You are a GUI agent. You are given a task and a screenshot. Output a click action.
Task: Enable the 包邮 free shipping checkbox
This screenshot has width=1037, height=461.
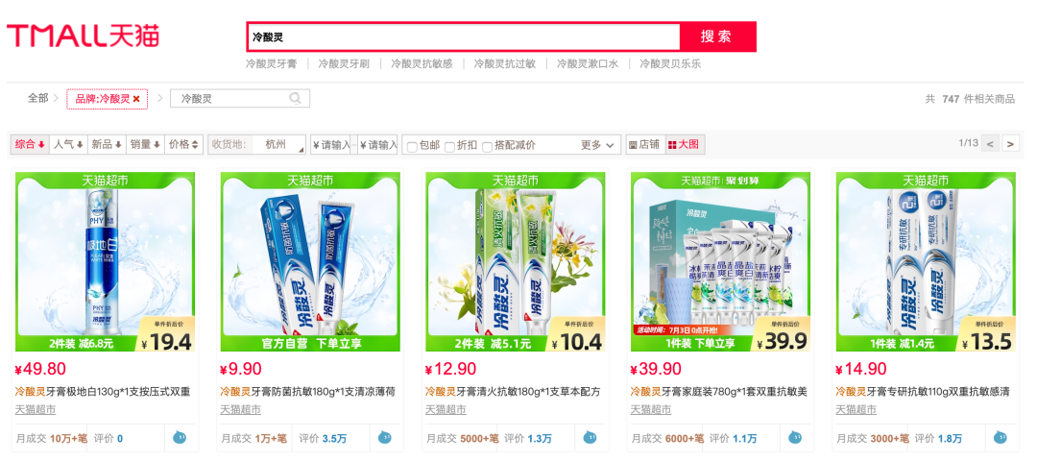point(411,146)
